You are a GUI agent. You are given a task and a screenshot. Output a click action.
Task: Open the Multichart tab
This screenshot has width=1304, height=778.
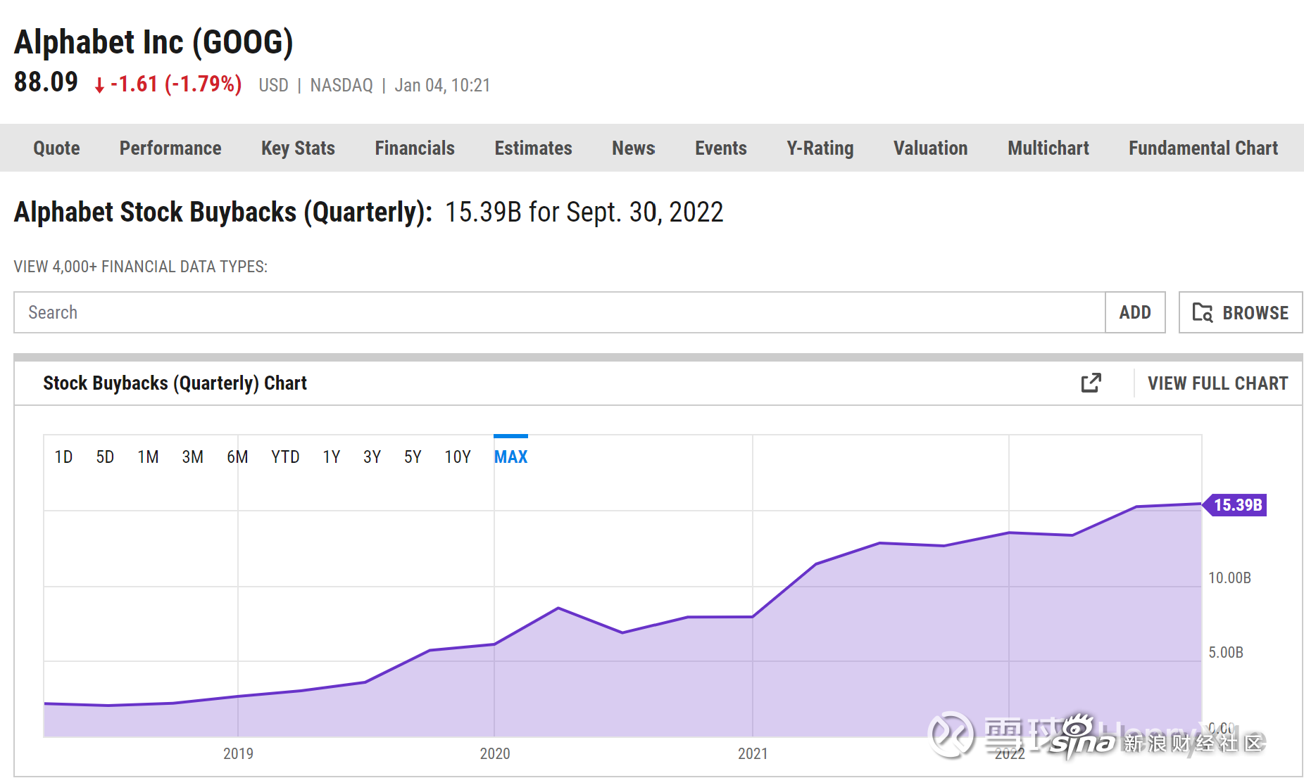[1048, 148]
